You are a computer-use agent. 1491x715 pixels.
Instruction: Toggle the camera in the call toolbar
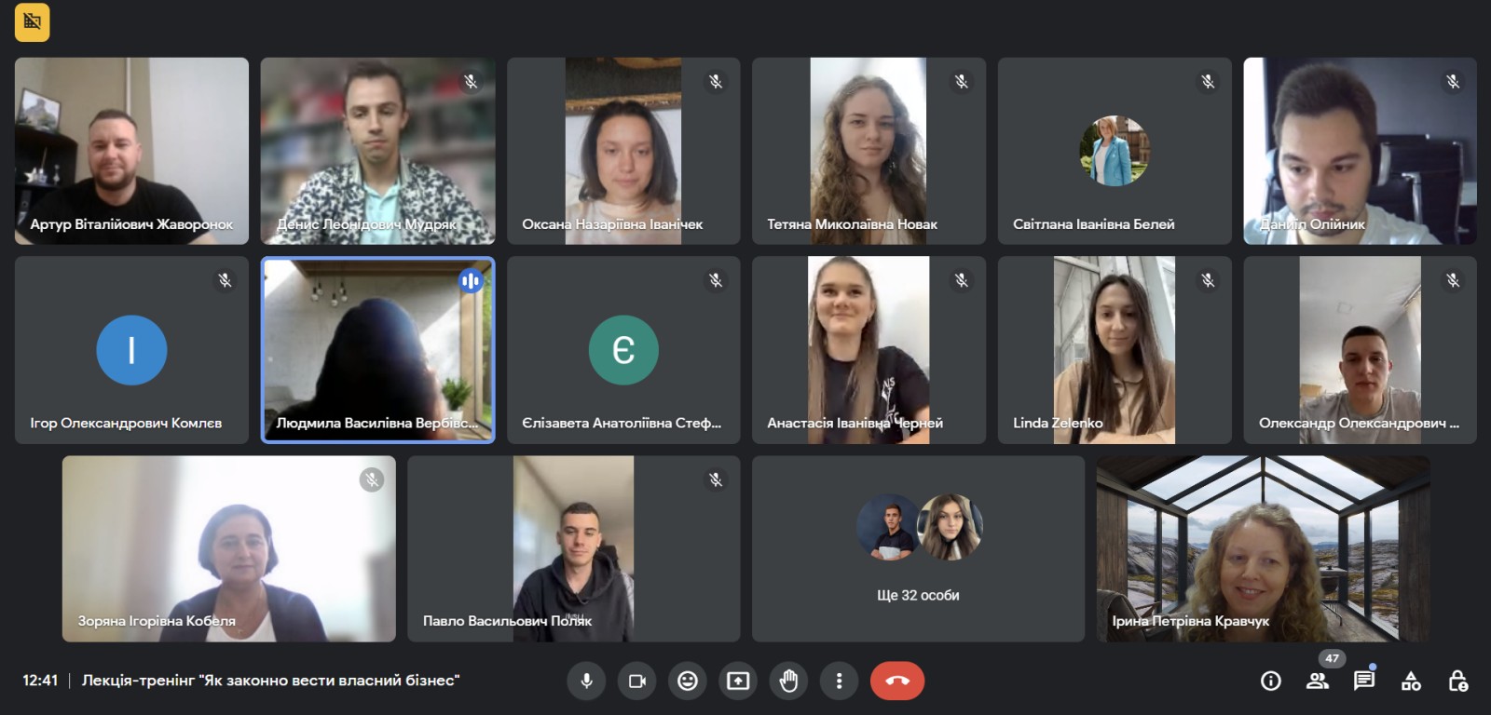[637, 681]
